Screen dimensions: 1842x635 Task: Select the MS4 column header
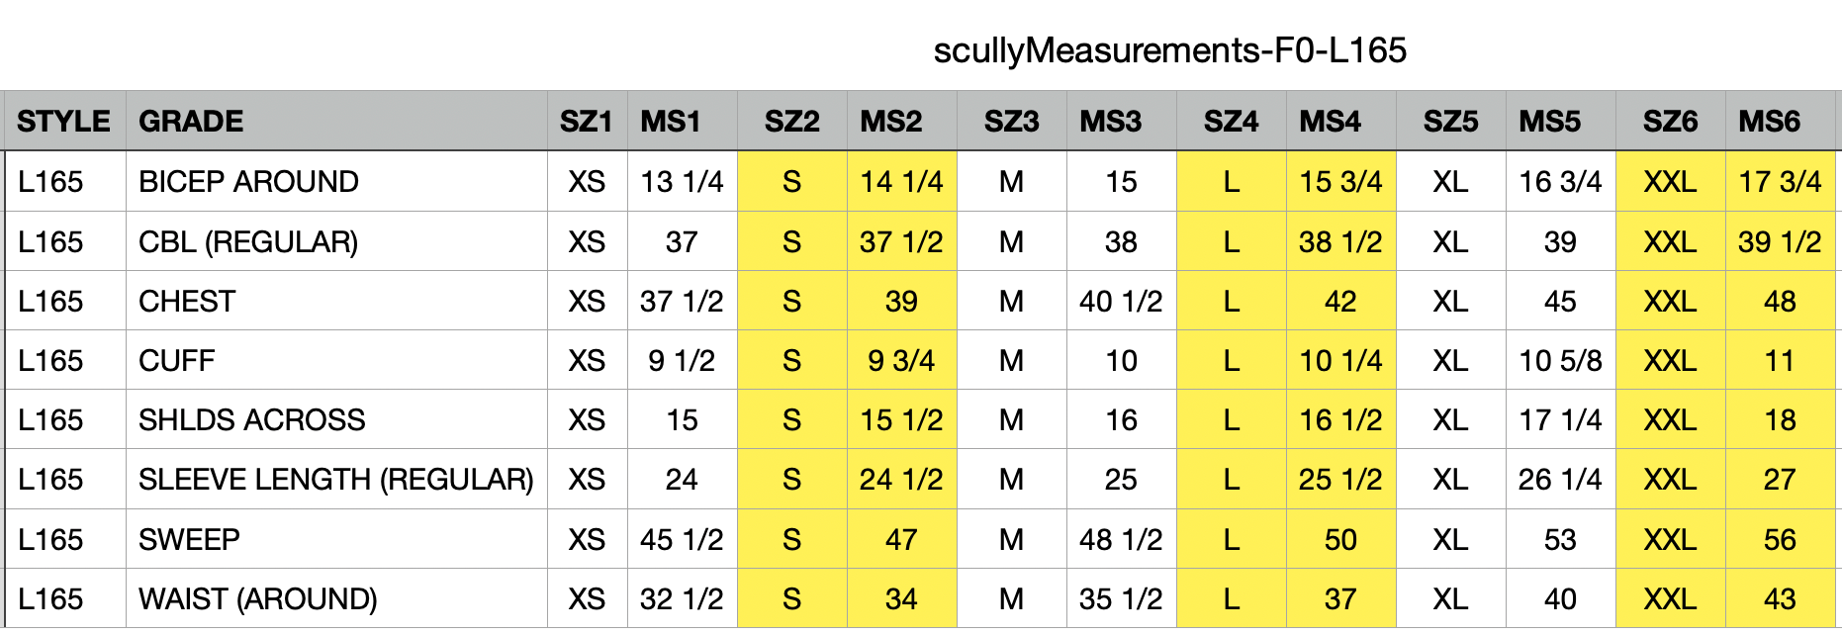pos(1330,122)
